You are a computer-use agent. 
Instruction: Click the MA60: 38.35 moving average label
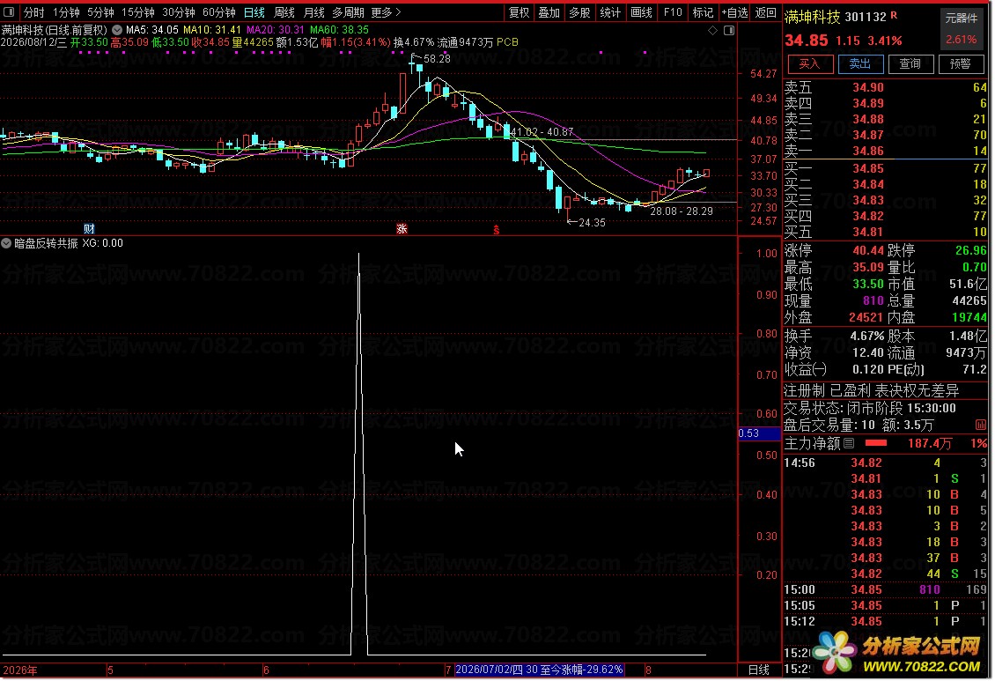[339, 30]
